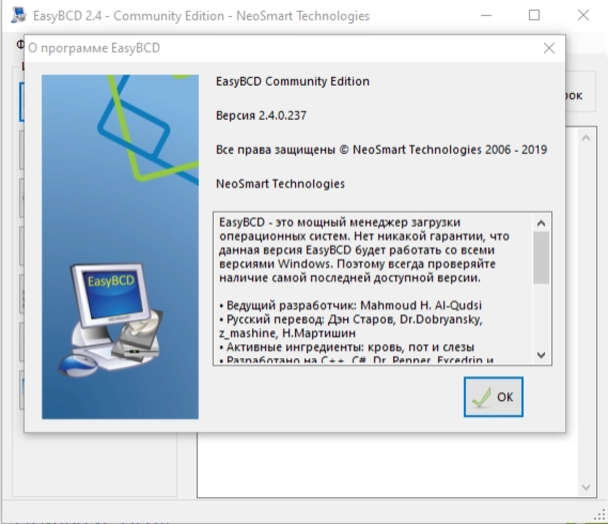Viewport: 608px width, 524px height.
Task: Click the down arrow in the credits text scrollbar
Action: coord(541,355)
